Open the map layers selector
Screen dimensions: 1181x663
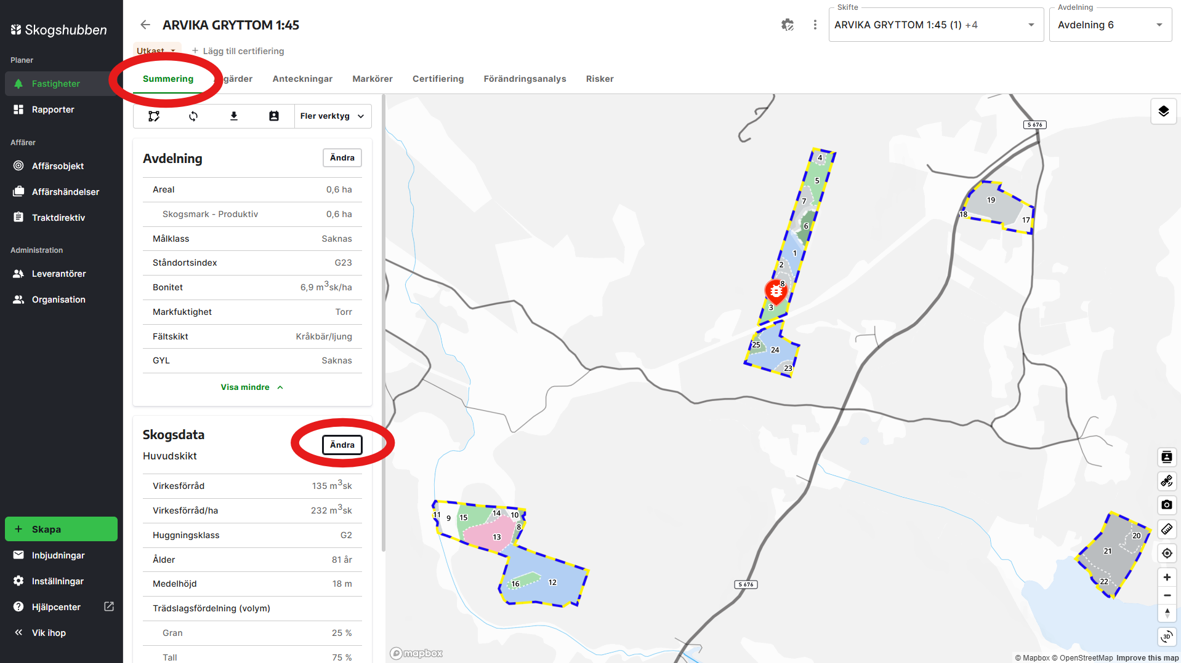[1163, 111]
